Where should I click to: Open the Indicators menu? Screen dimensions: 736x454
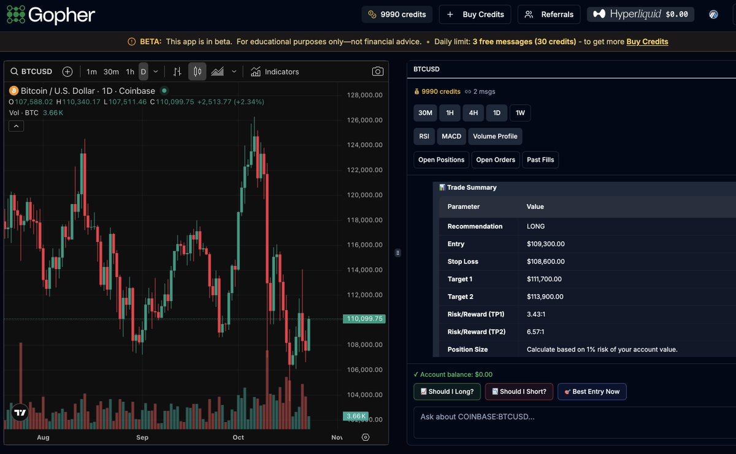[275, 72]
